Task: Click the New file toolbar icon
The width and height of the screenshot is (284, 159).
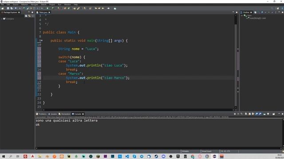Action: 2,8
